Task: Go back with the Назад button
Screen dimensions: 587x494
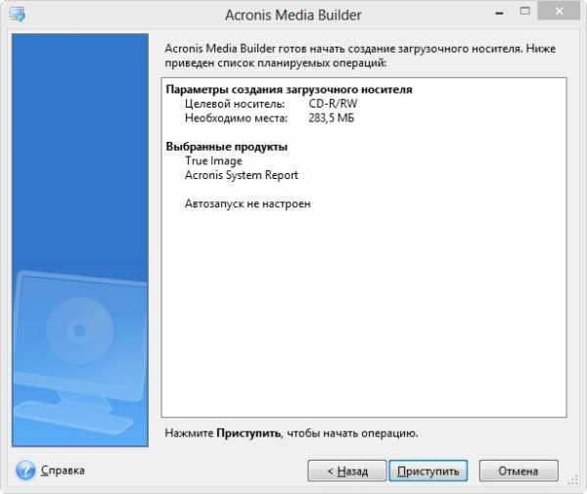Action: click(x=346, y=471)
